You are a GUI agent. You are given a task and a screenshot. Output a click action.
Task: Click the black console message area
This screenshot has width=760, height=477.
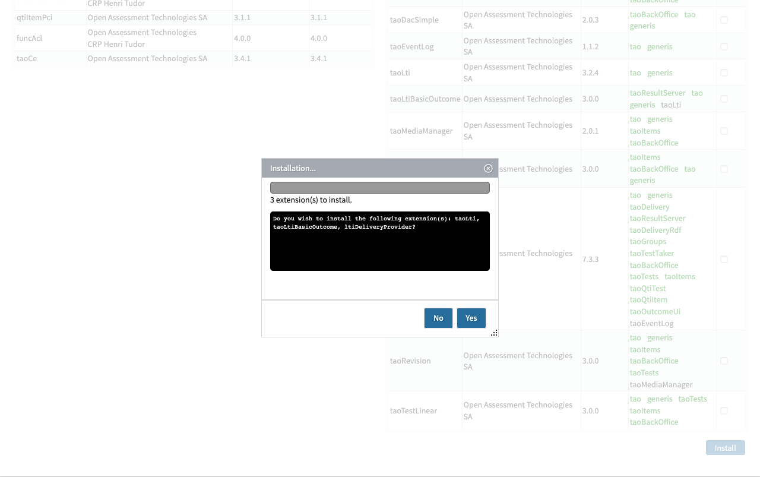tap(380, 241)
